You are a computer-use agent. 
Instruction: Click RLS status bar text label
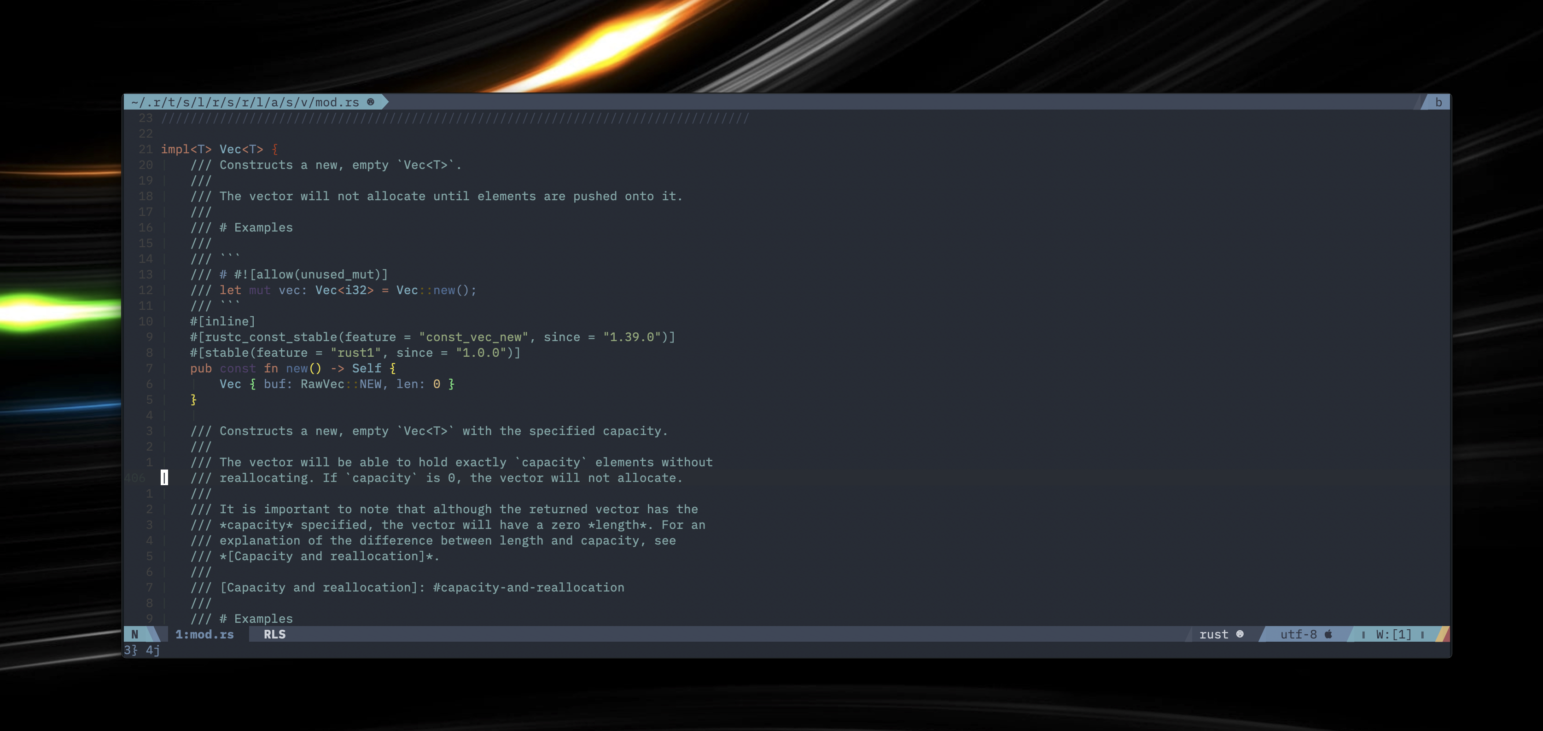tap(274, 633)
